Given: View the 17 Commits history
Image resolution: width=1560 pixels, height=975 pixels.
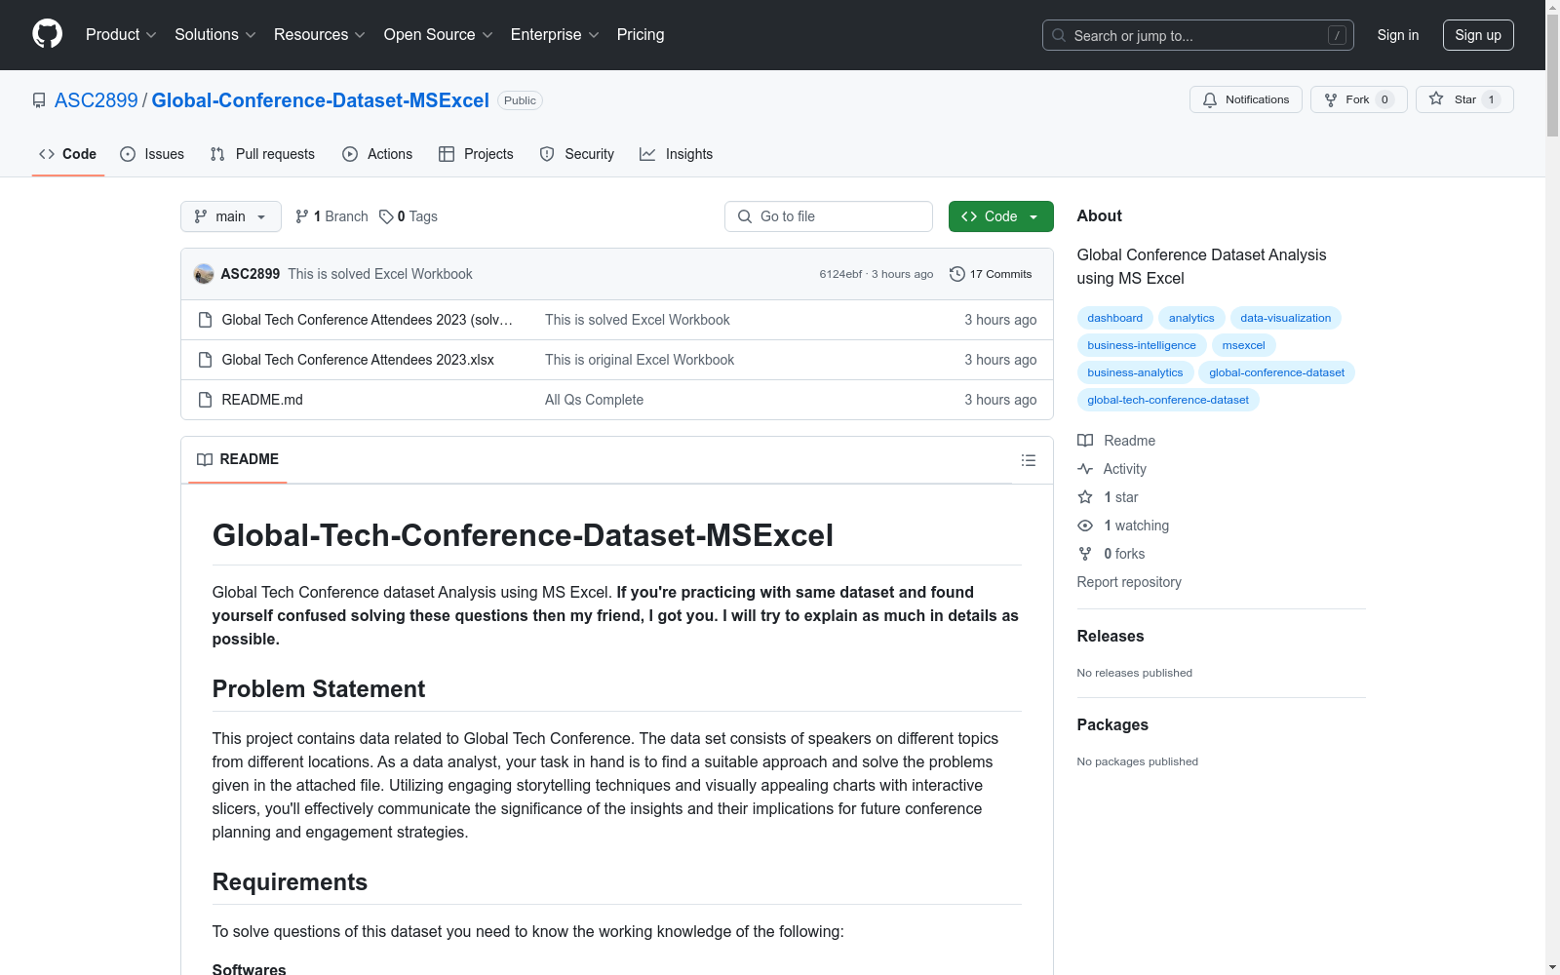Looking at the screenshot, I should tap(991, 274).
